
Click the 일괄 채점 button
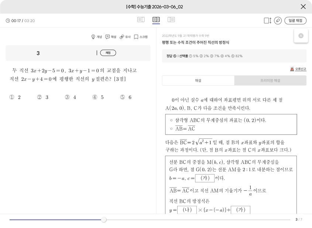pos(295,21)
